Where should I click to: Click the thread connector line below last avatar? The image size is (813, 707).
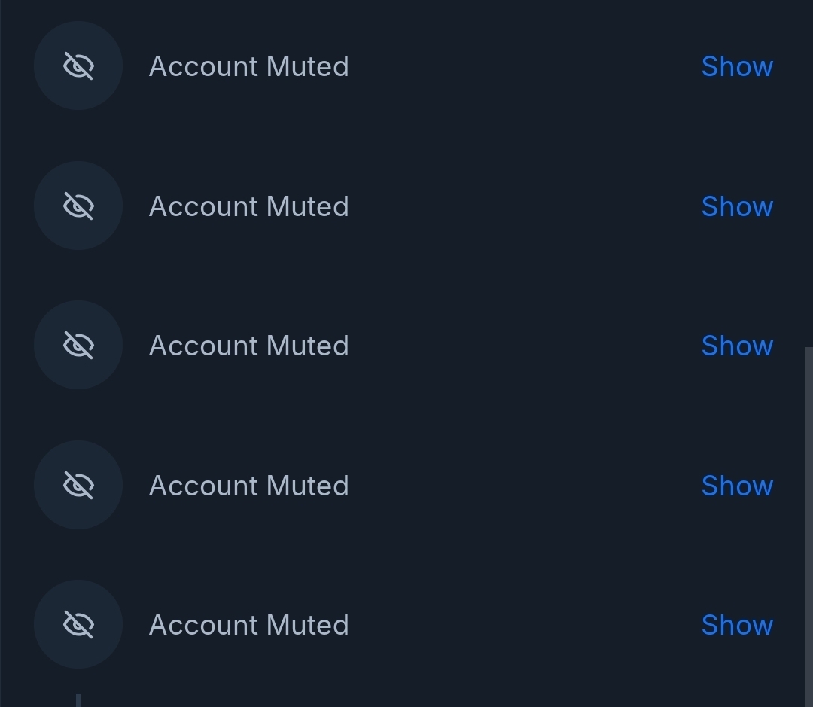[78, 700]
